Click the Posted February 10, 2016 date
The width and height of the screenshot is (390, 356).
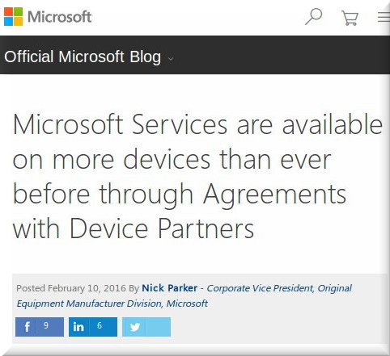pos(71,288)
